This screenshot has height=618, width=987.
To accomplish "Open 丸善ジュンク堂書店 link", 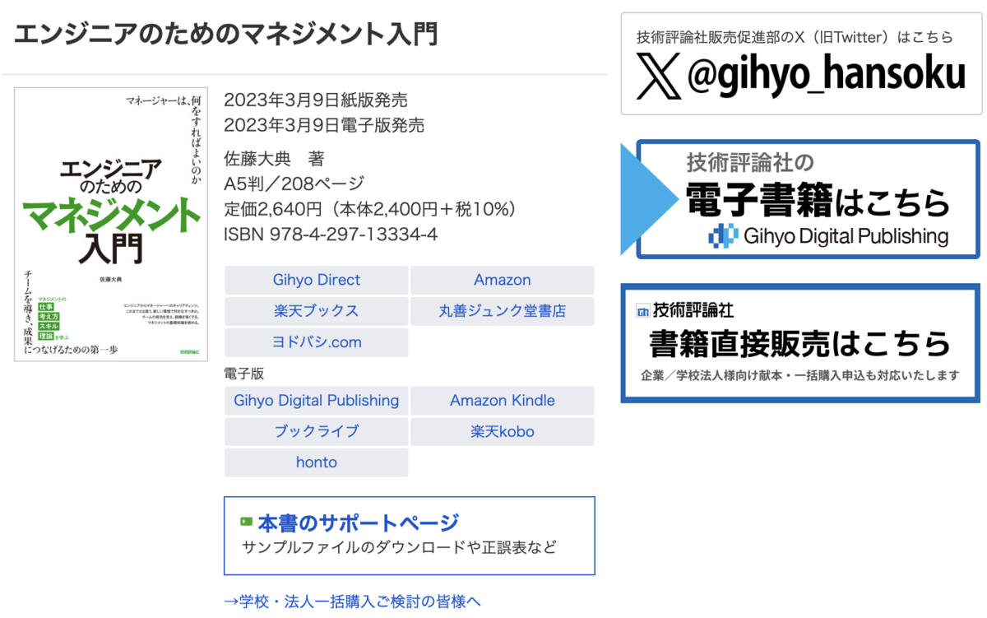I will (503, 311).
